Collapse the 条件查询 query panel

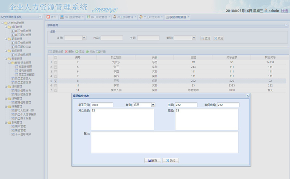click(x=286, y=25)
